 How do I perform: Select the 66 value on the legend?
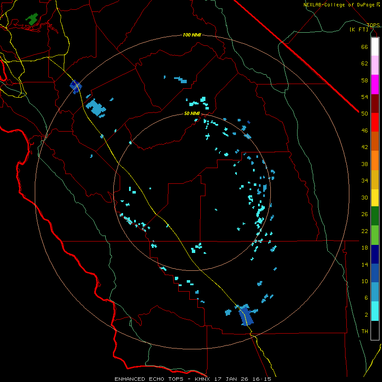[x=365, y=47]
